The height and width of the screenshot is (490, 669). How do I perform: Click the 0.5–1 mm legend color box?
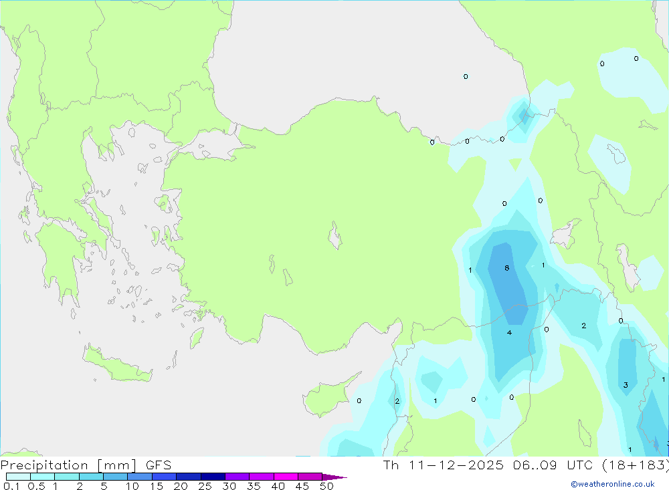coord(42,477)
